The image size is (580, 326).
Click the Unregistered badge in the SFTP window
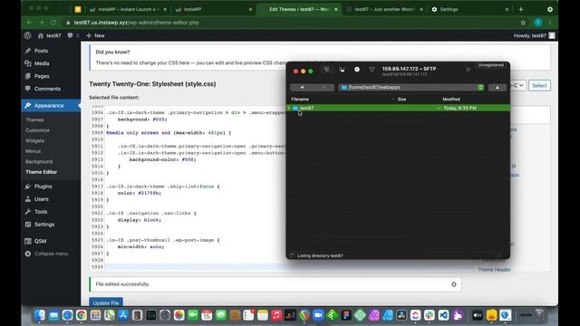(490, 65)
